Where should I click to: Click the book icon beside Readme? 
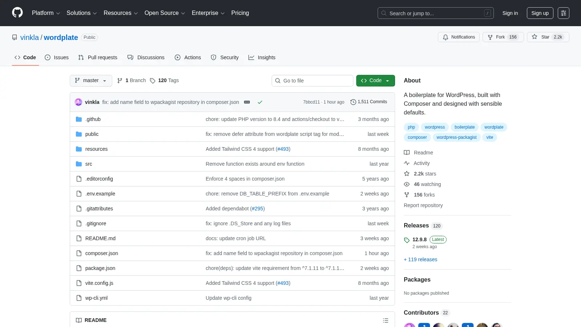coord(407,153)
